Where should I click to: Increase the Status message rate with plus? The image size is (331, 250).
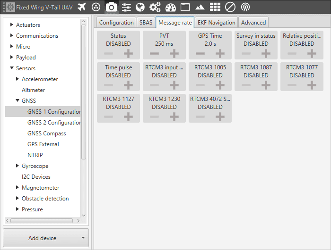128,53
